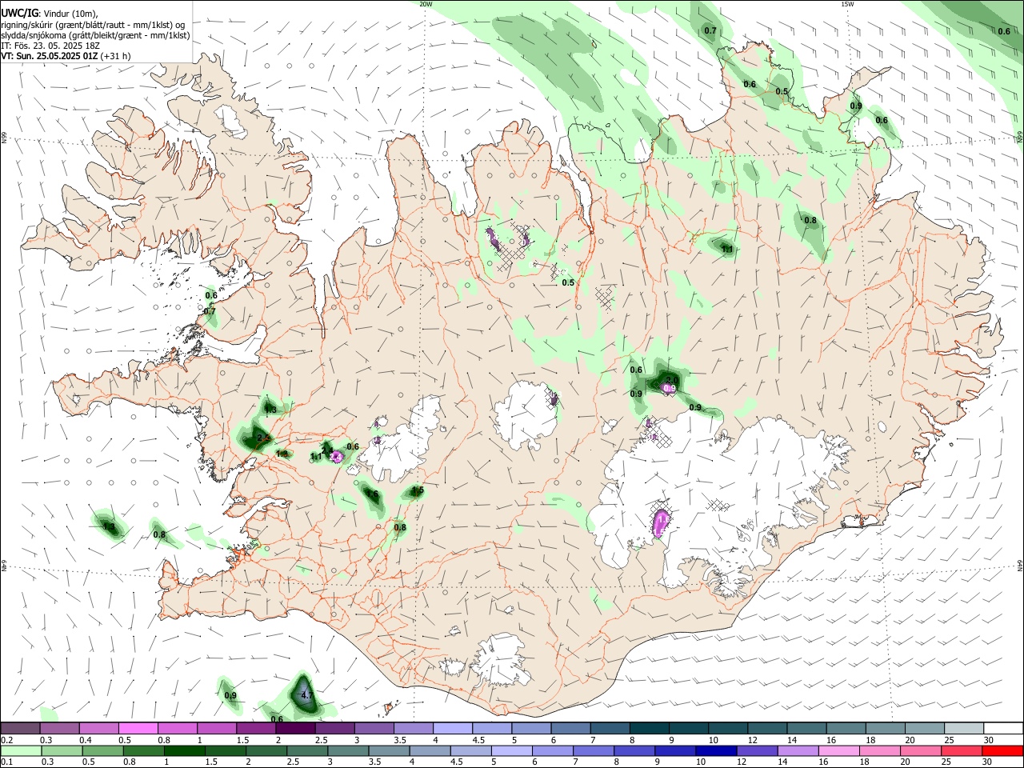
Task: Select the white 30 swatch in the grey-purple row
Action: 1002,728
